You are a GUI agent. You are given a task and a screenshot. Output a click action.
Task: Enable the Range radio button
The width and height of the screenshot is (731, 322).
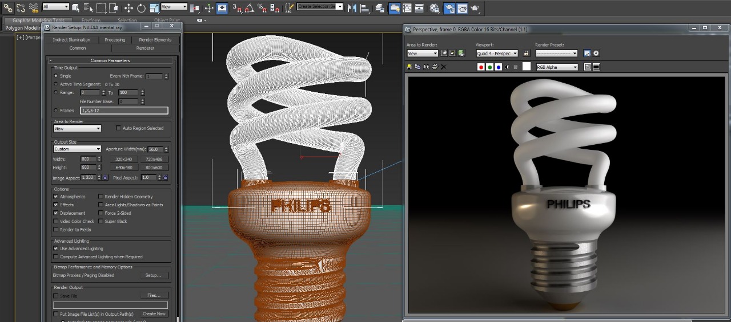56,92
